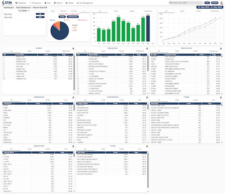Open the Utilities menu
This screenshot has width=225, height=194.
click(69, 3)
